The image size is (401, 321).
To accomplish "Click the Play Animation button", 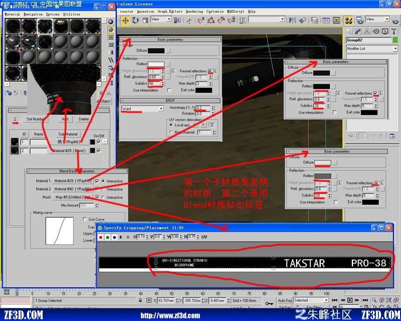I will [350, 300].
